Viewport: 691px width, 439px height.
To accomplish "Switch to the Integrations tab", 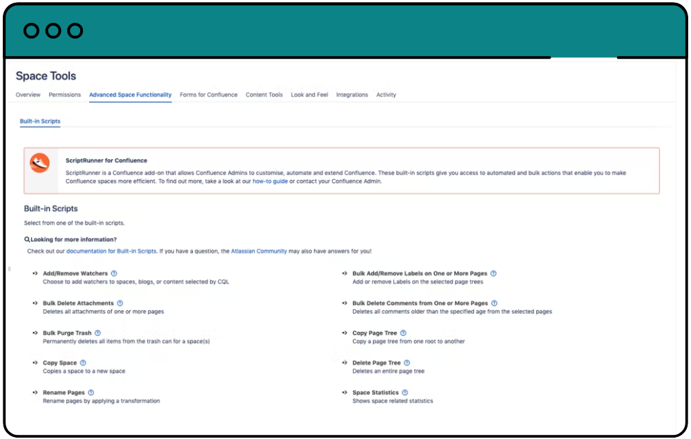I will pos(352,95).
